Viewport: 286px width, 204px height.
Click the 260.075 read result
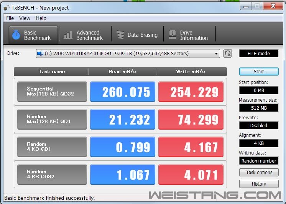click(123, 92)
